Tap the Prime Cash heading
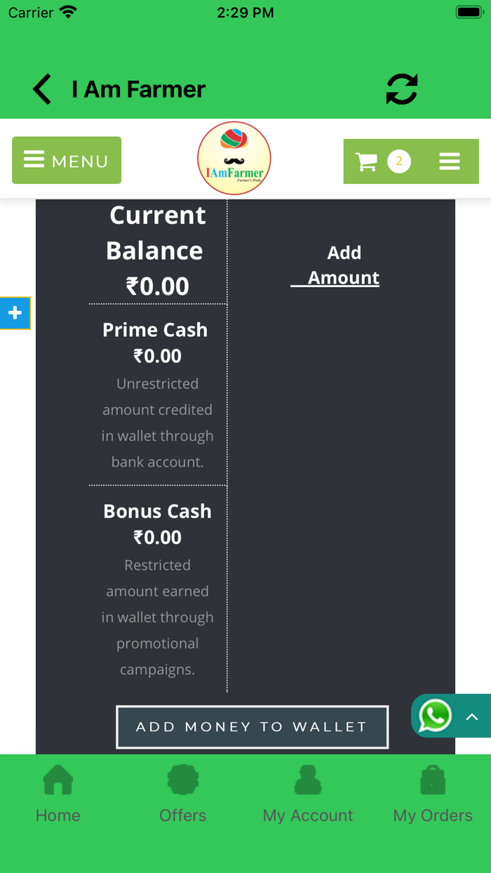This screenshot has height=873, width=491. tap(155, 330)
